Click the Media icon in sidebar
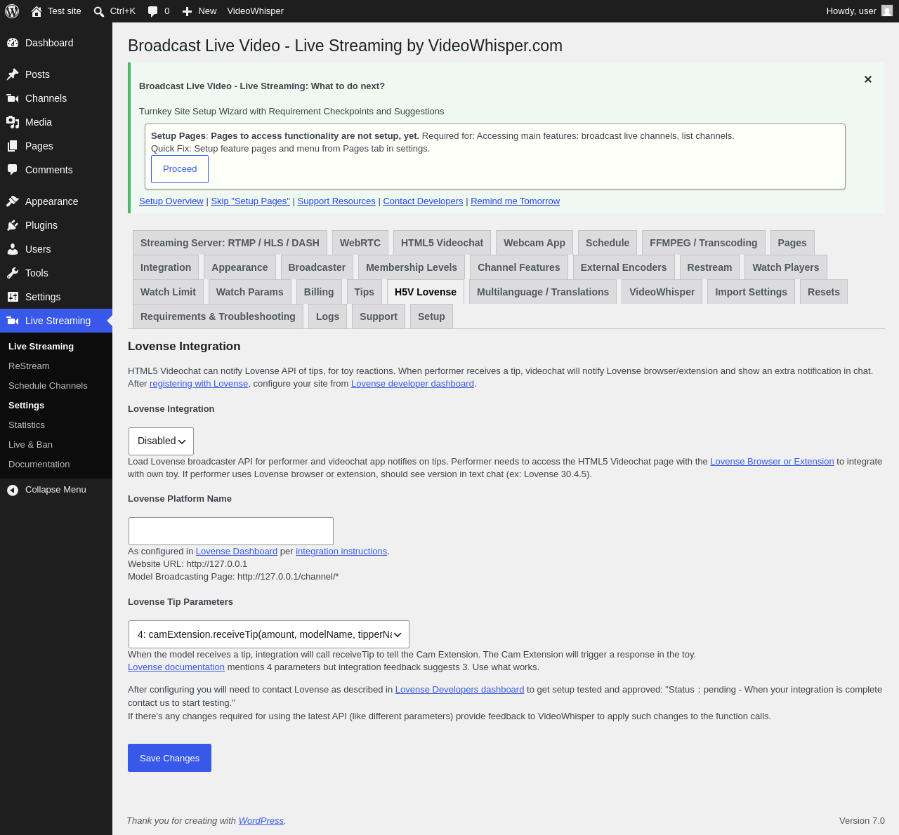The width and height of the screenshot is (899, 835). [13, 122]
